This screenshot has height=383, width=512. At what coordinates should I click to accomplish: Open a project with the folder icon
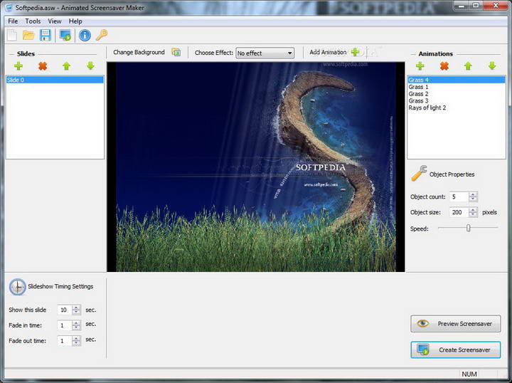pyautogui.click(x=28, y=35)
